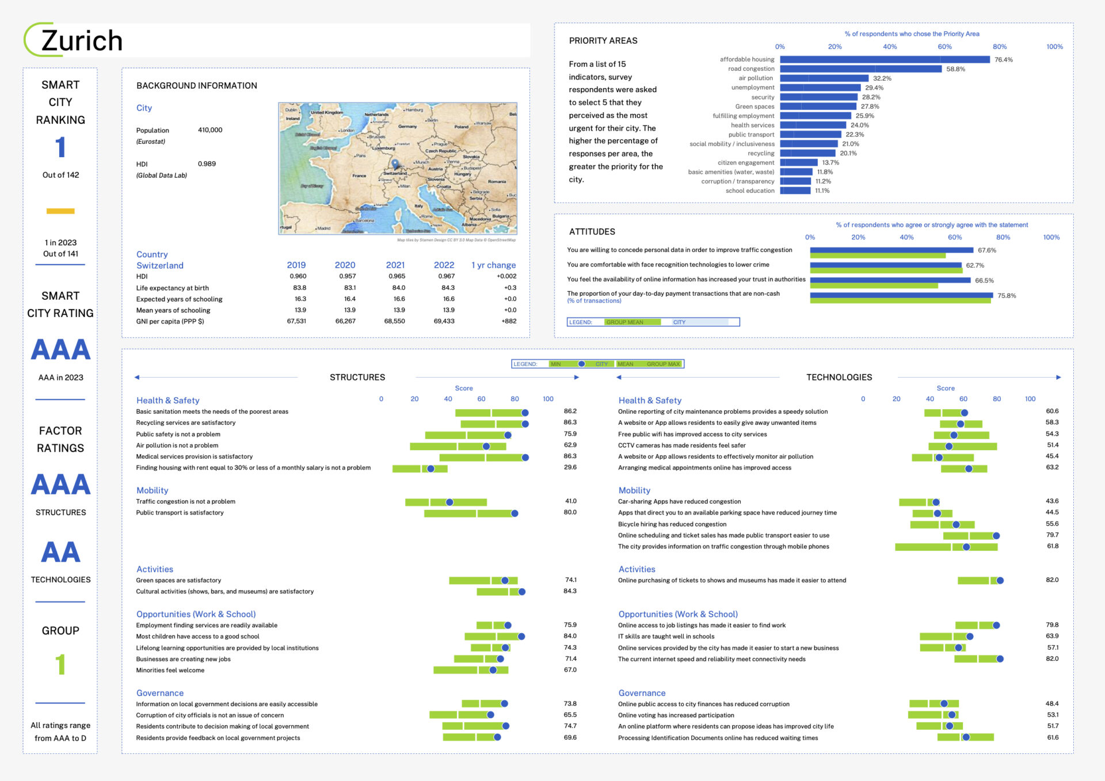Click the Health & Safety heading under Structures
Viewport: 1105px width, 781px height.
(168, 401)
